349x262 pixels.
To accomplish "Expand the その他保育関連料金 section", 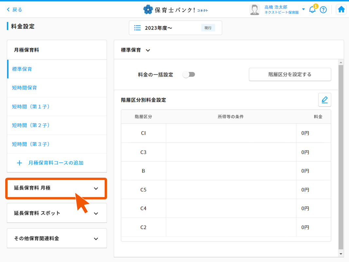I will tap(56, 238).
